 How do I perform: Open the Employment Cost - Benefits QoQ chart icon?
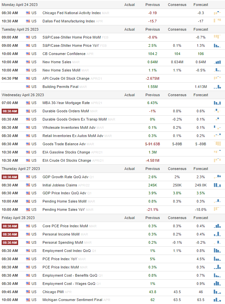(x=217, y=275)
